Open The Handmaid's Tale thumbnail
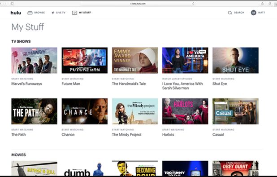Screen dimensions: 277x177 [135, 60]
